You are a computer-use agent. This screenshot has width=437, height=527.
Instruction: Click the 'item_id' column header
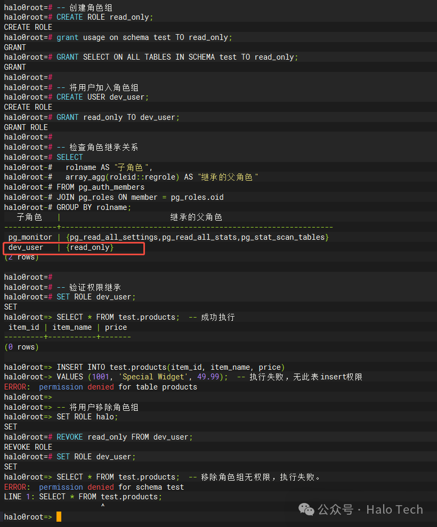click(x=24, y=327)
